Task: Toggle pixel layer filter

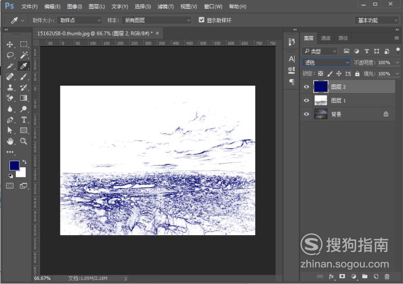Action: point(347,51)
